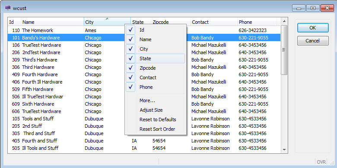
Task: Select the Fourth Ill Hardware row
Action: (x=144, y=82)
